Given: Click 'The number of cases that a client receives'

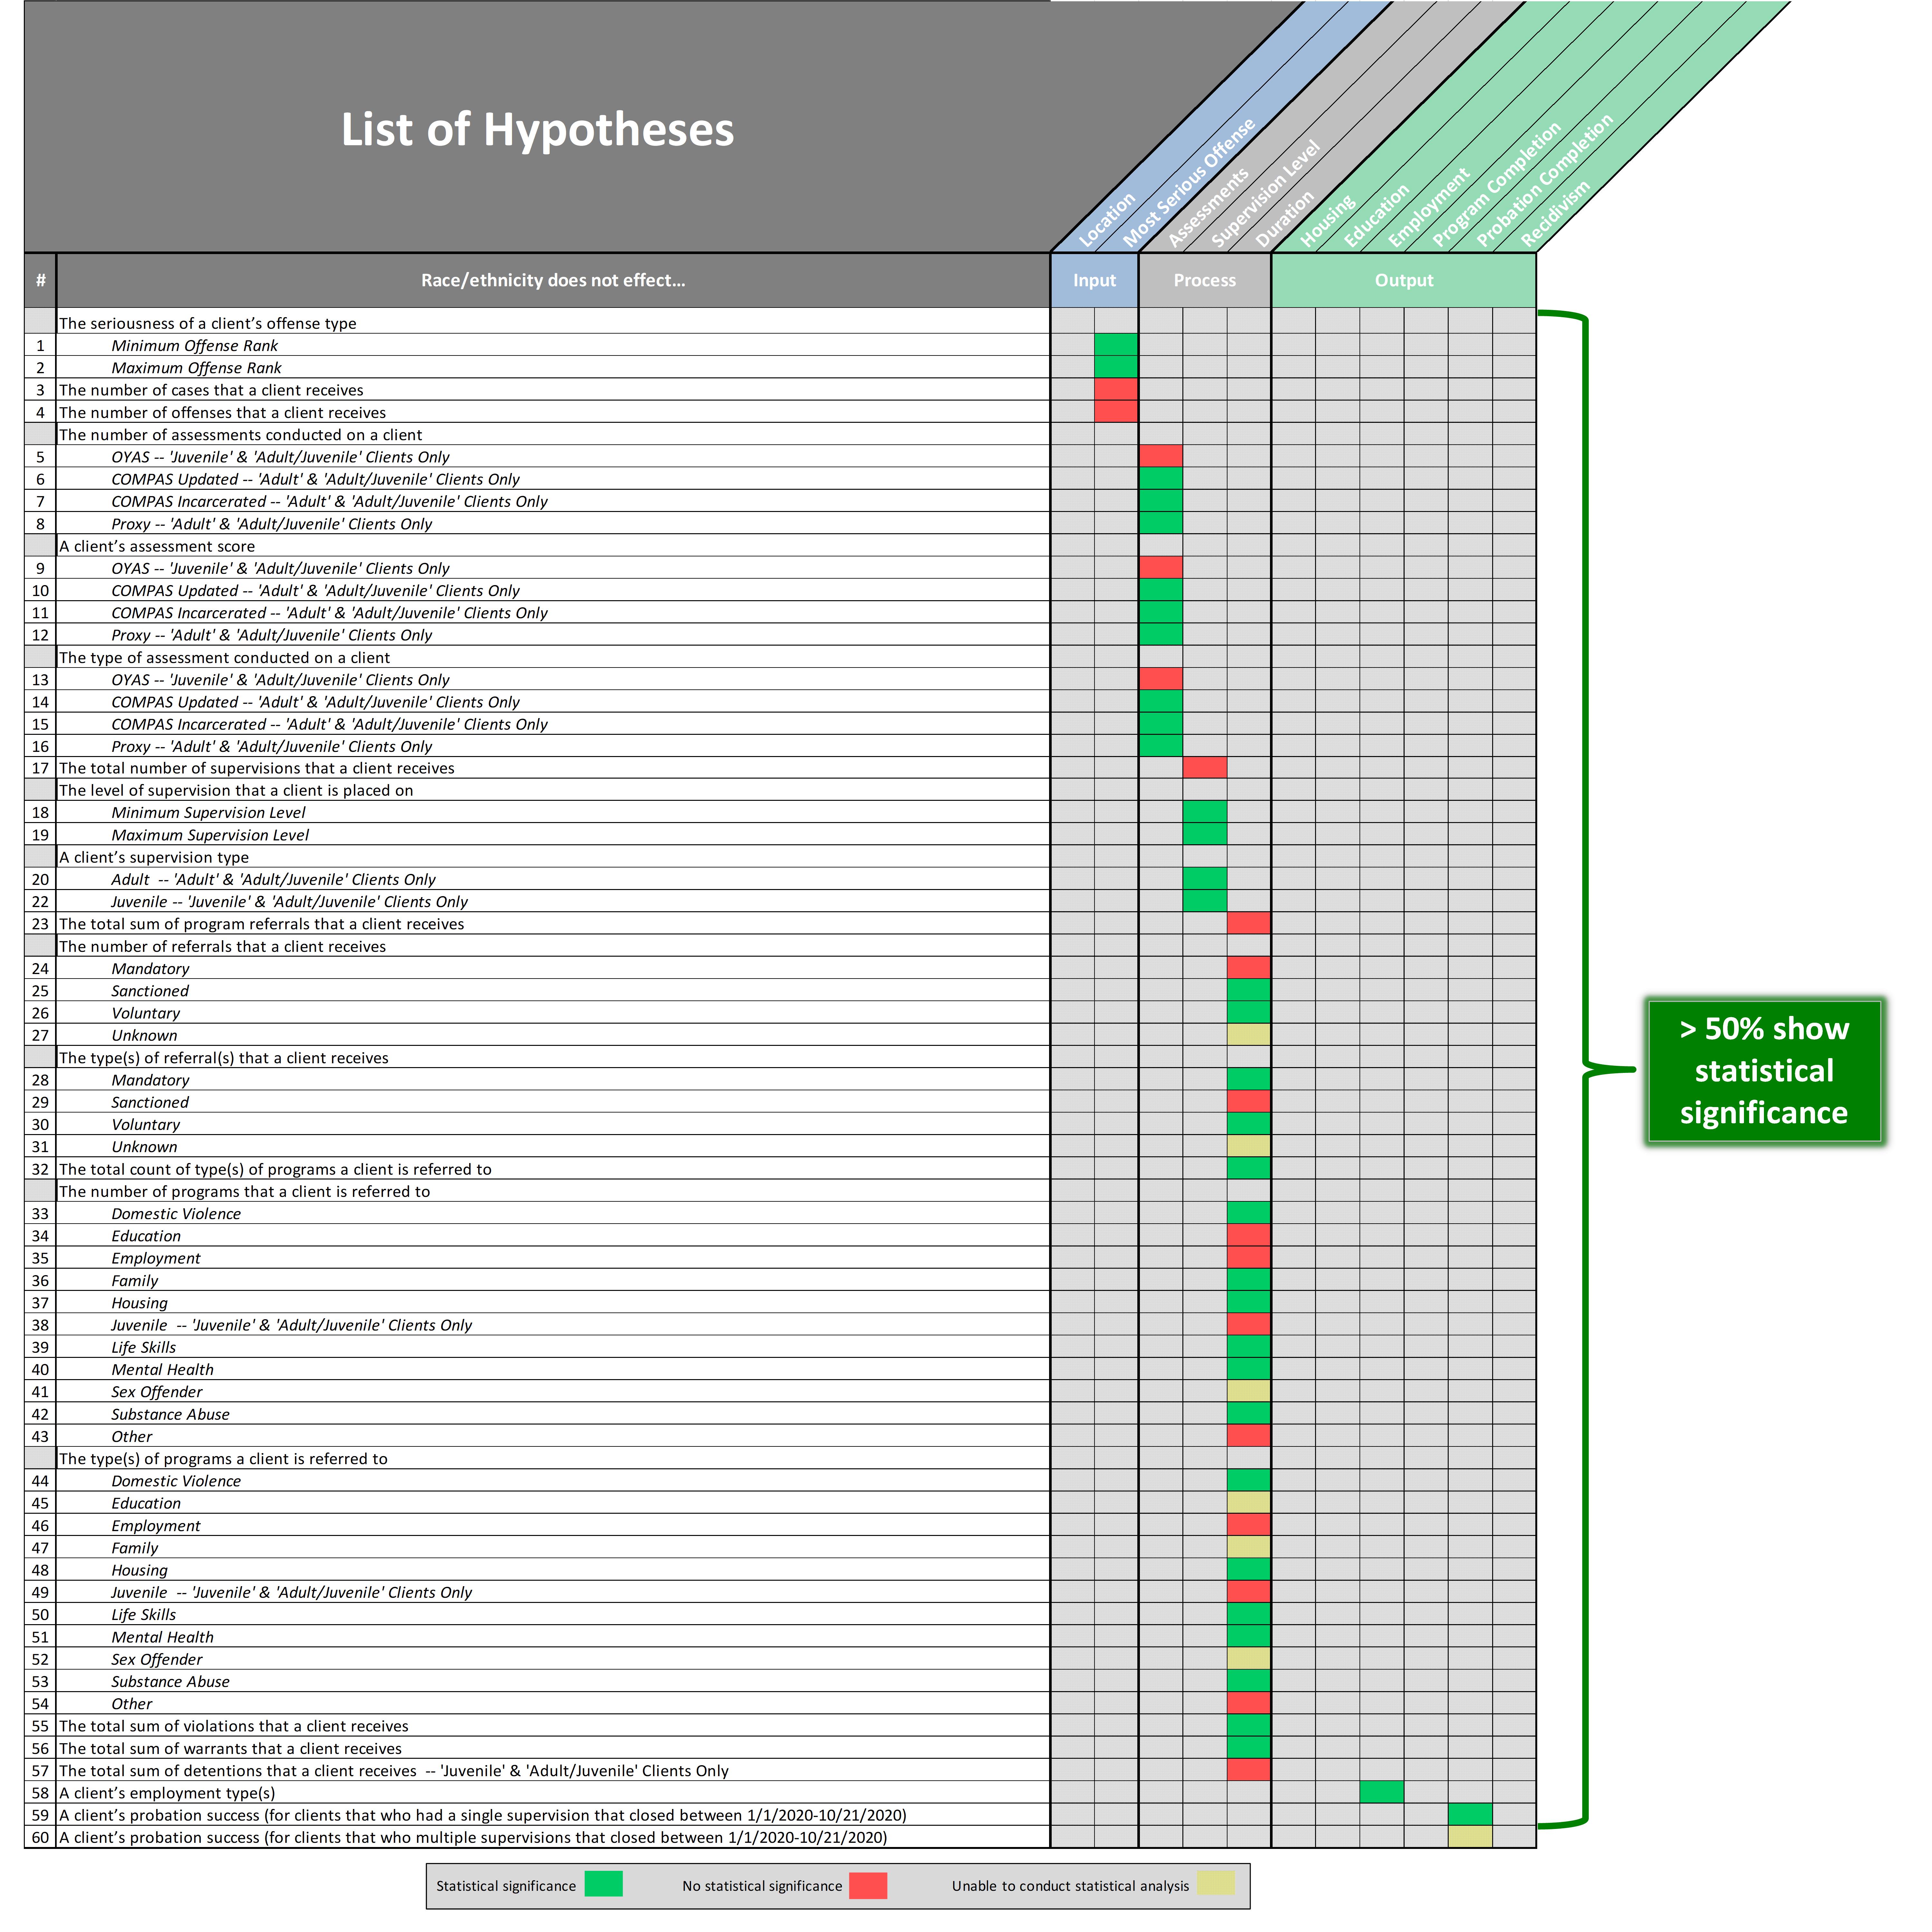Looking at the screenshot, I should point(211,390).
